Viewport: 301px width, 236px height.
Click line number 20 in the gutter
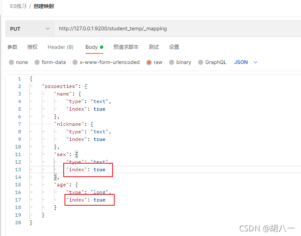(x=18, y=223)
